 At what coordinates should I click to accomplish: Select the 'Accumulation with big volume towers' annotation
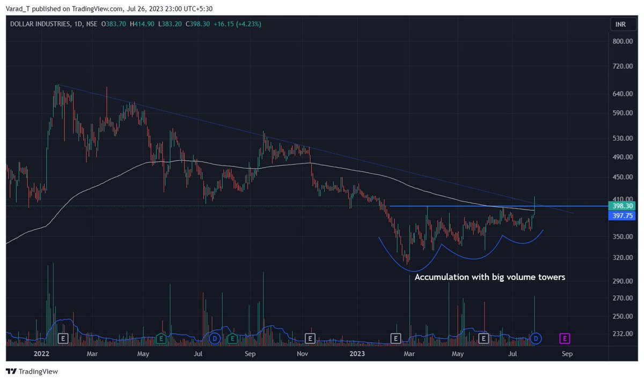pos(490,278)
